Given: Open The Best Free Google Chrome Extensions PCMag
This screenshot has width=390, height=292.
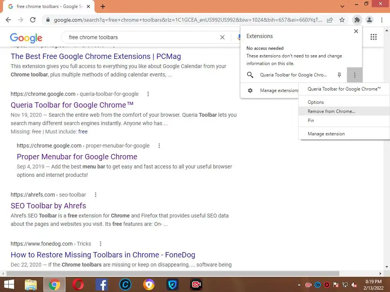Looking at the screenshot, I should (96, 56).
